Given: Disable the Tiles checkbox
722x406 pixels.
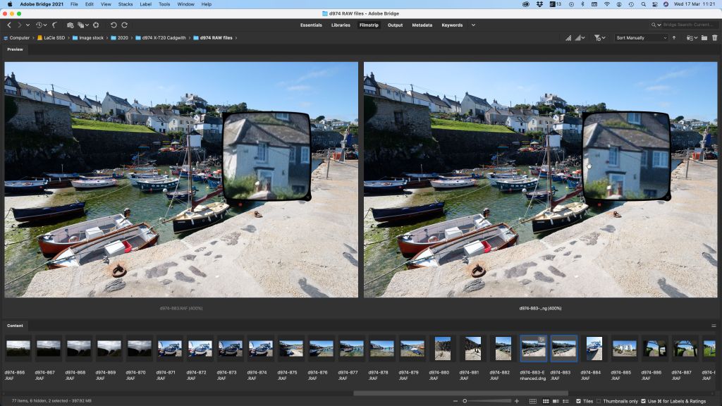Looking at the screenshot, I should coord(577,402).
